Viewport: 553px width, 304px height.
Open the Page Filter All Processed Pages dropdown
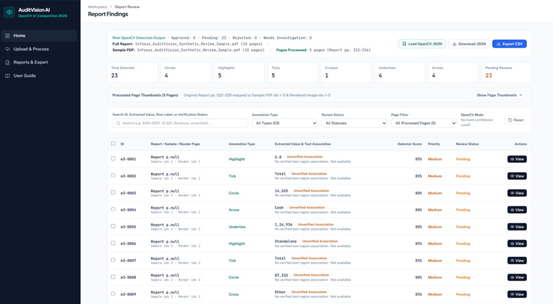pos(424,123)
